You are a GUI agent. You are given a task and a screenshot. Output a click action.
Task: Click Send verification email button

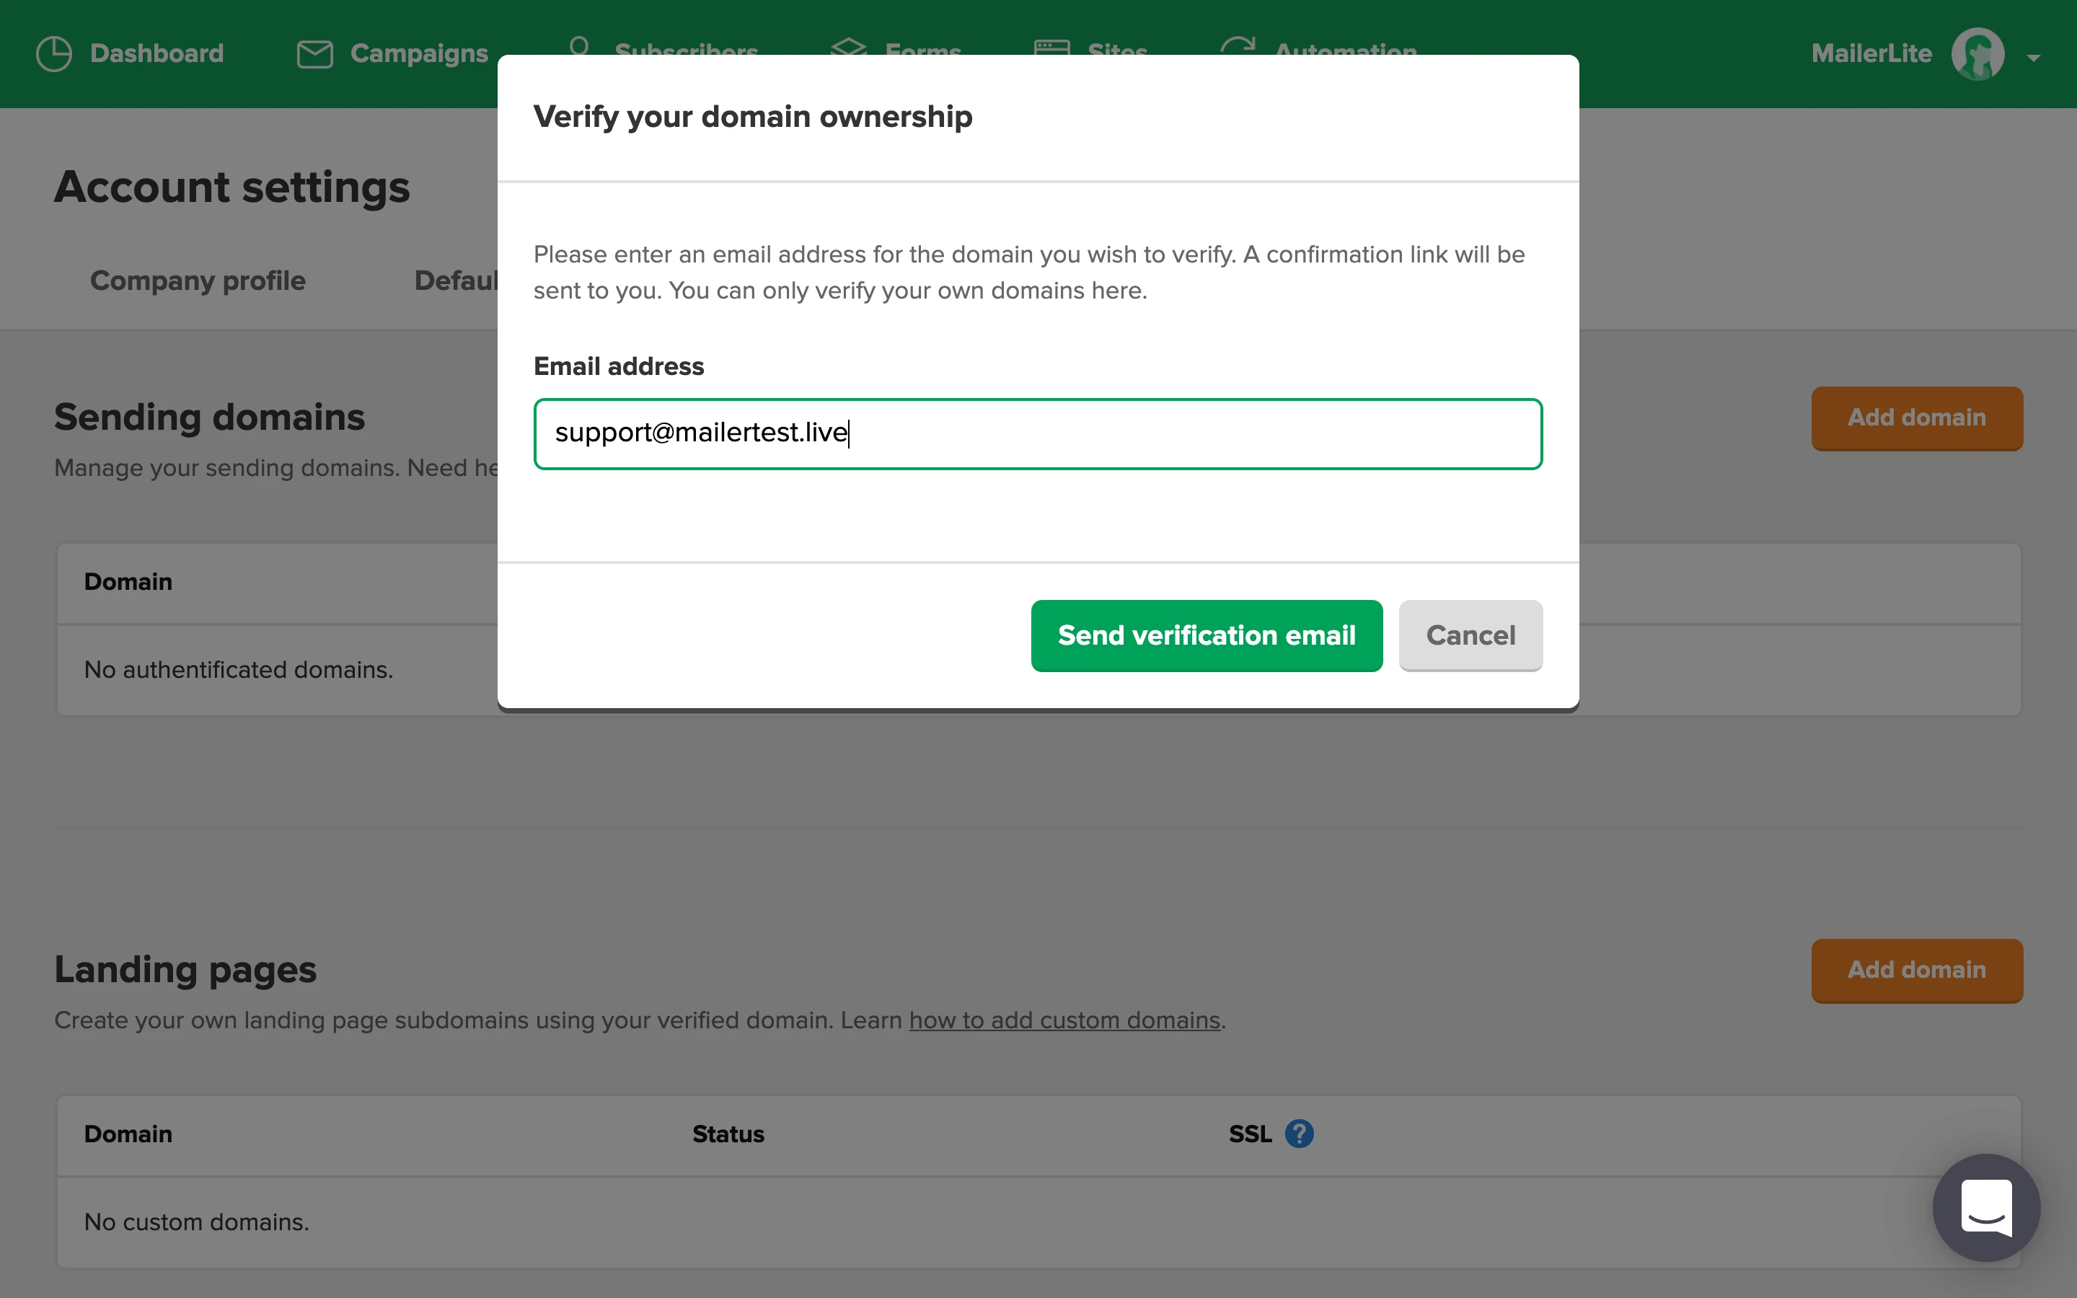1206,635
